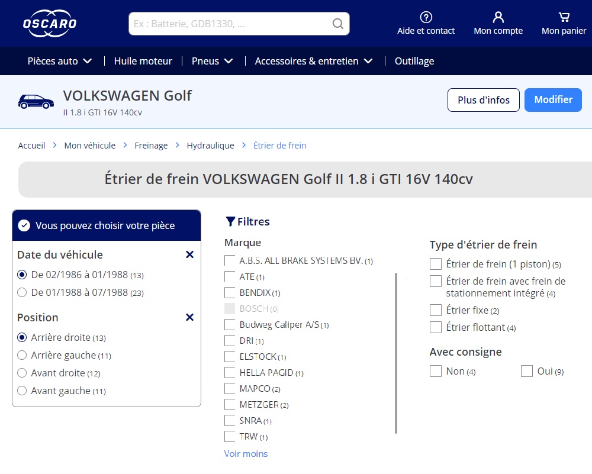
Task: Click the VOLKSWAGEN Golf vehicle title
Action: [x=127, y=96]
